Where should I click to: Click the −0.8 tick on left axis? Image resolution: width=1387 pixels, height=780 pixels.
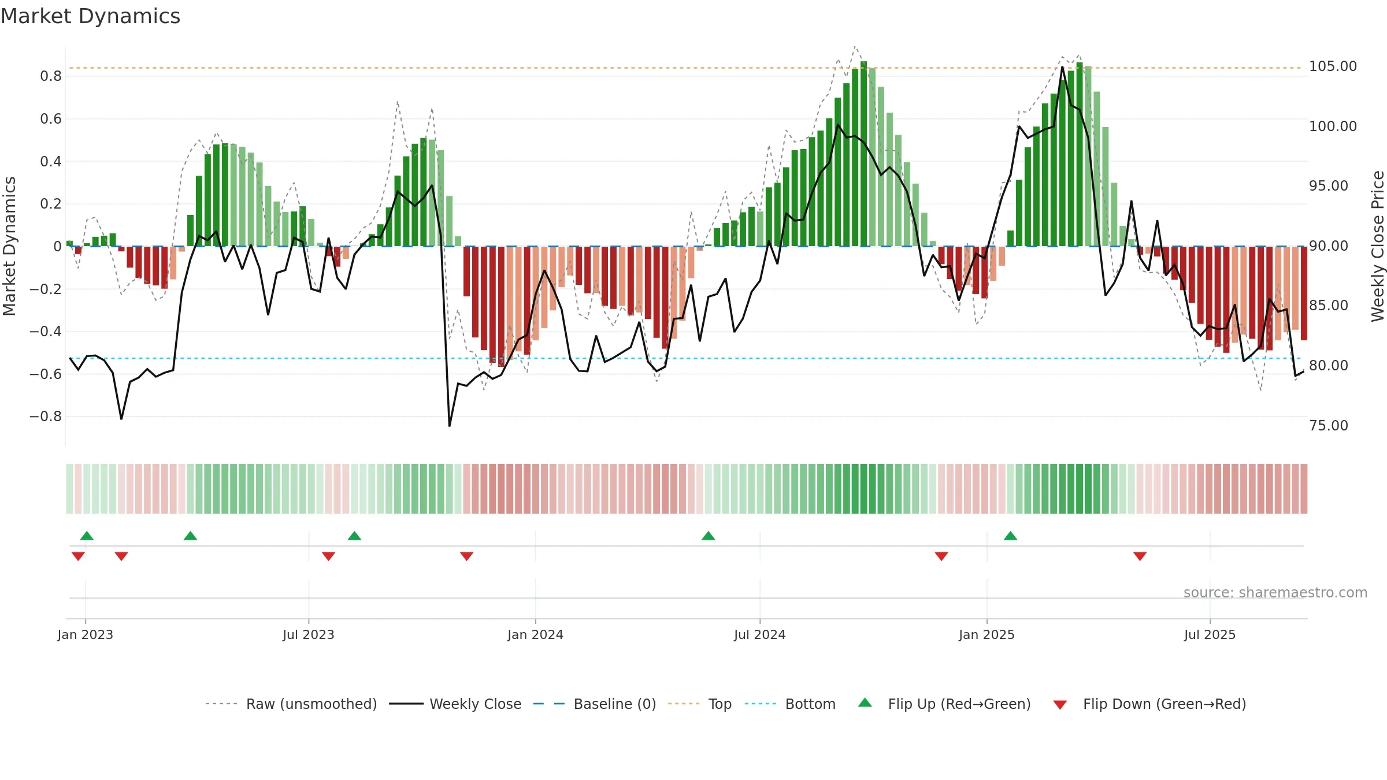click(46, 417)
